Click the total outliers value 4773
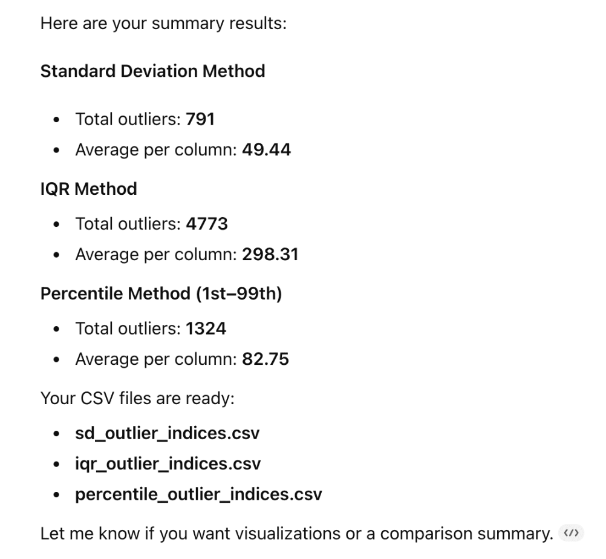The image size is (606, 559). click(207, 224)
